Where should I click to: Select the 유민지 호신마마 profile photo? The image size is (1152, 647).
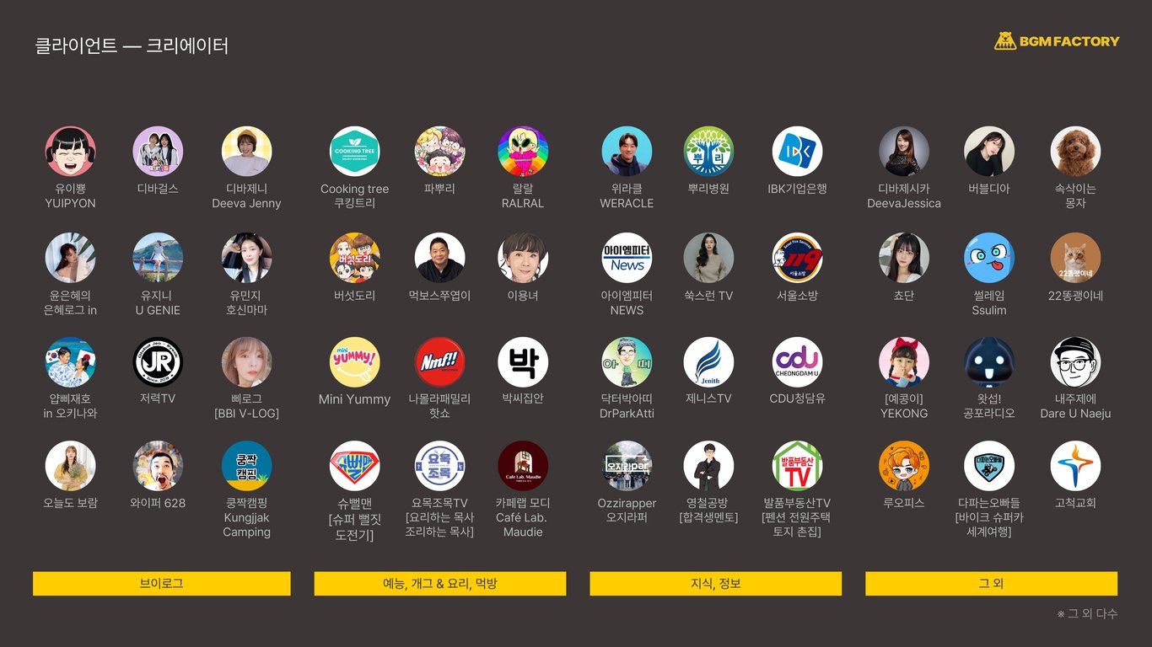tap(246, 258)
